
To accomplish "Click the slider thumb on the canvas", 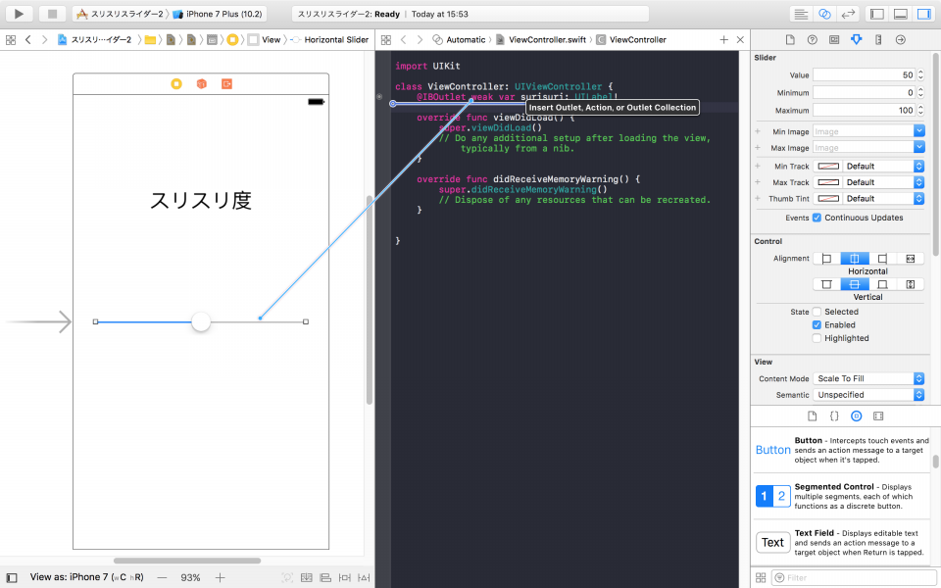I will [x=201, y=321].
